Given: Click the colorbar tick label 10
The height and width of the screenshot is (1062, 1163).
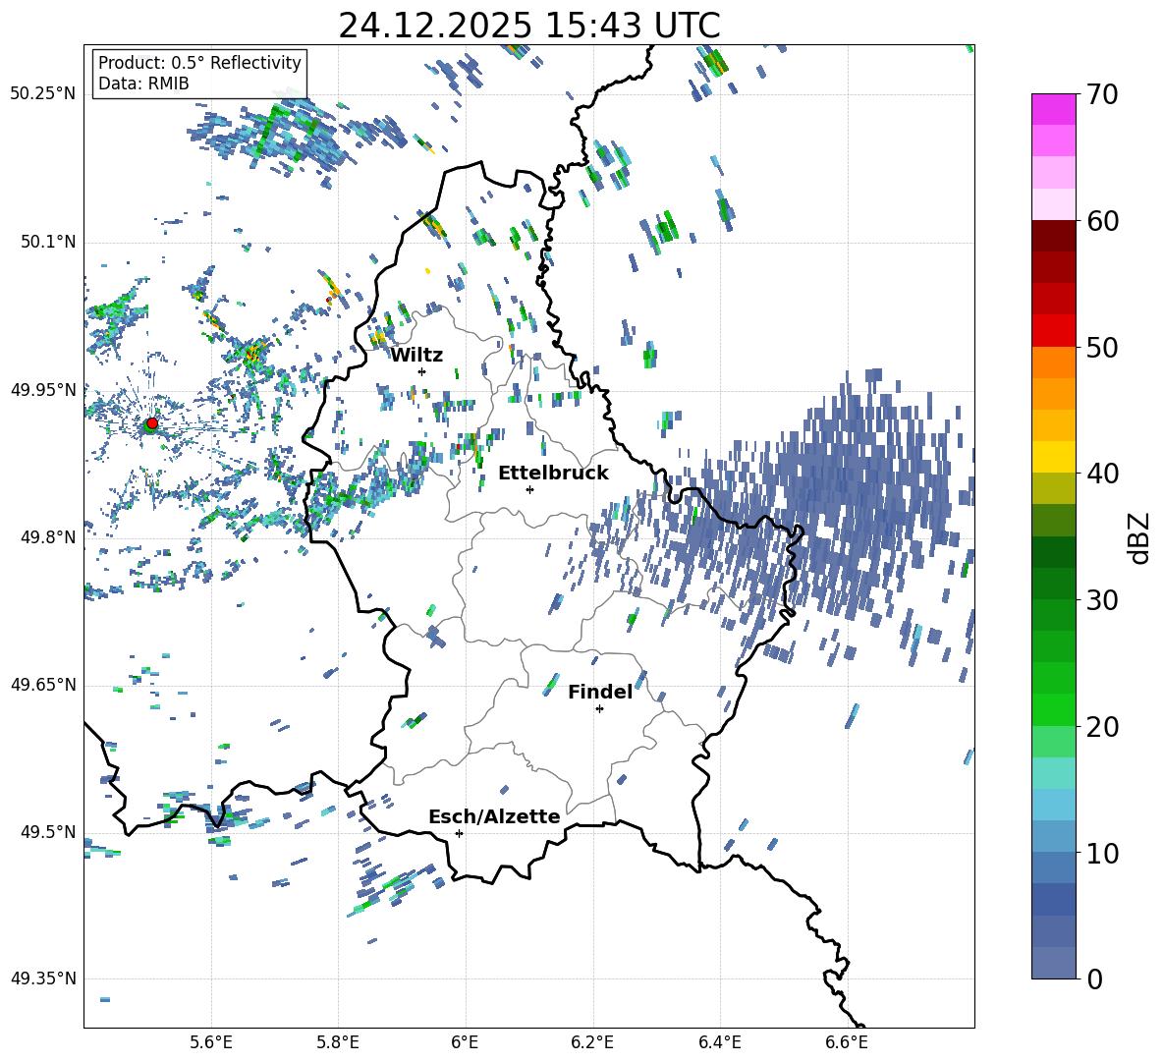Looking at the screenshot, I should [x=1101, y=853].
